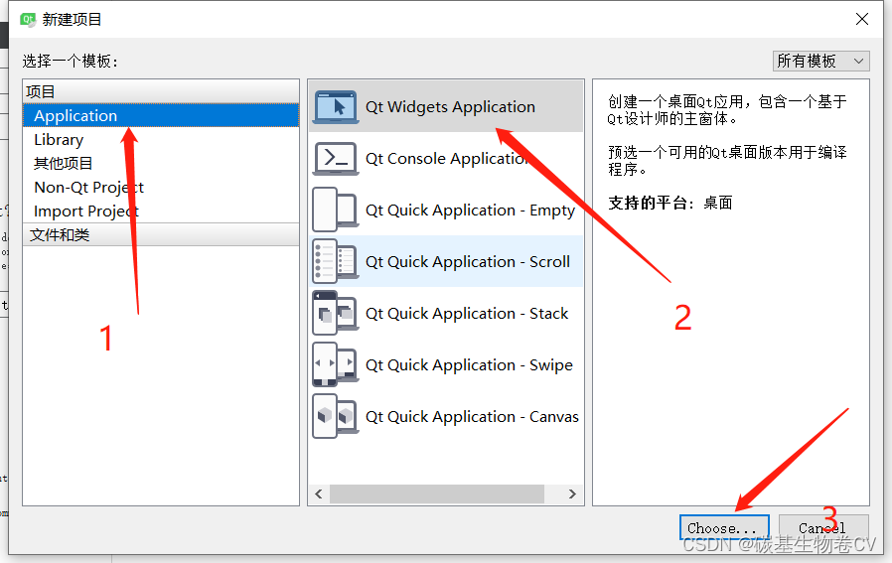Click the 文件和类 section header
The width and height of the screenshot is (892, 563).
tap(161, 235)
